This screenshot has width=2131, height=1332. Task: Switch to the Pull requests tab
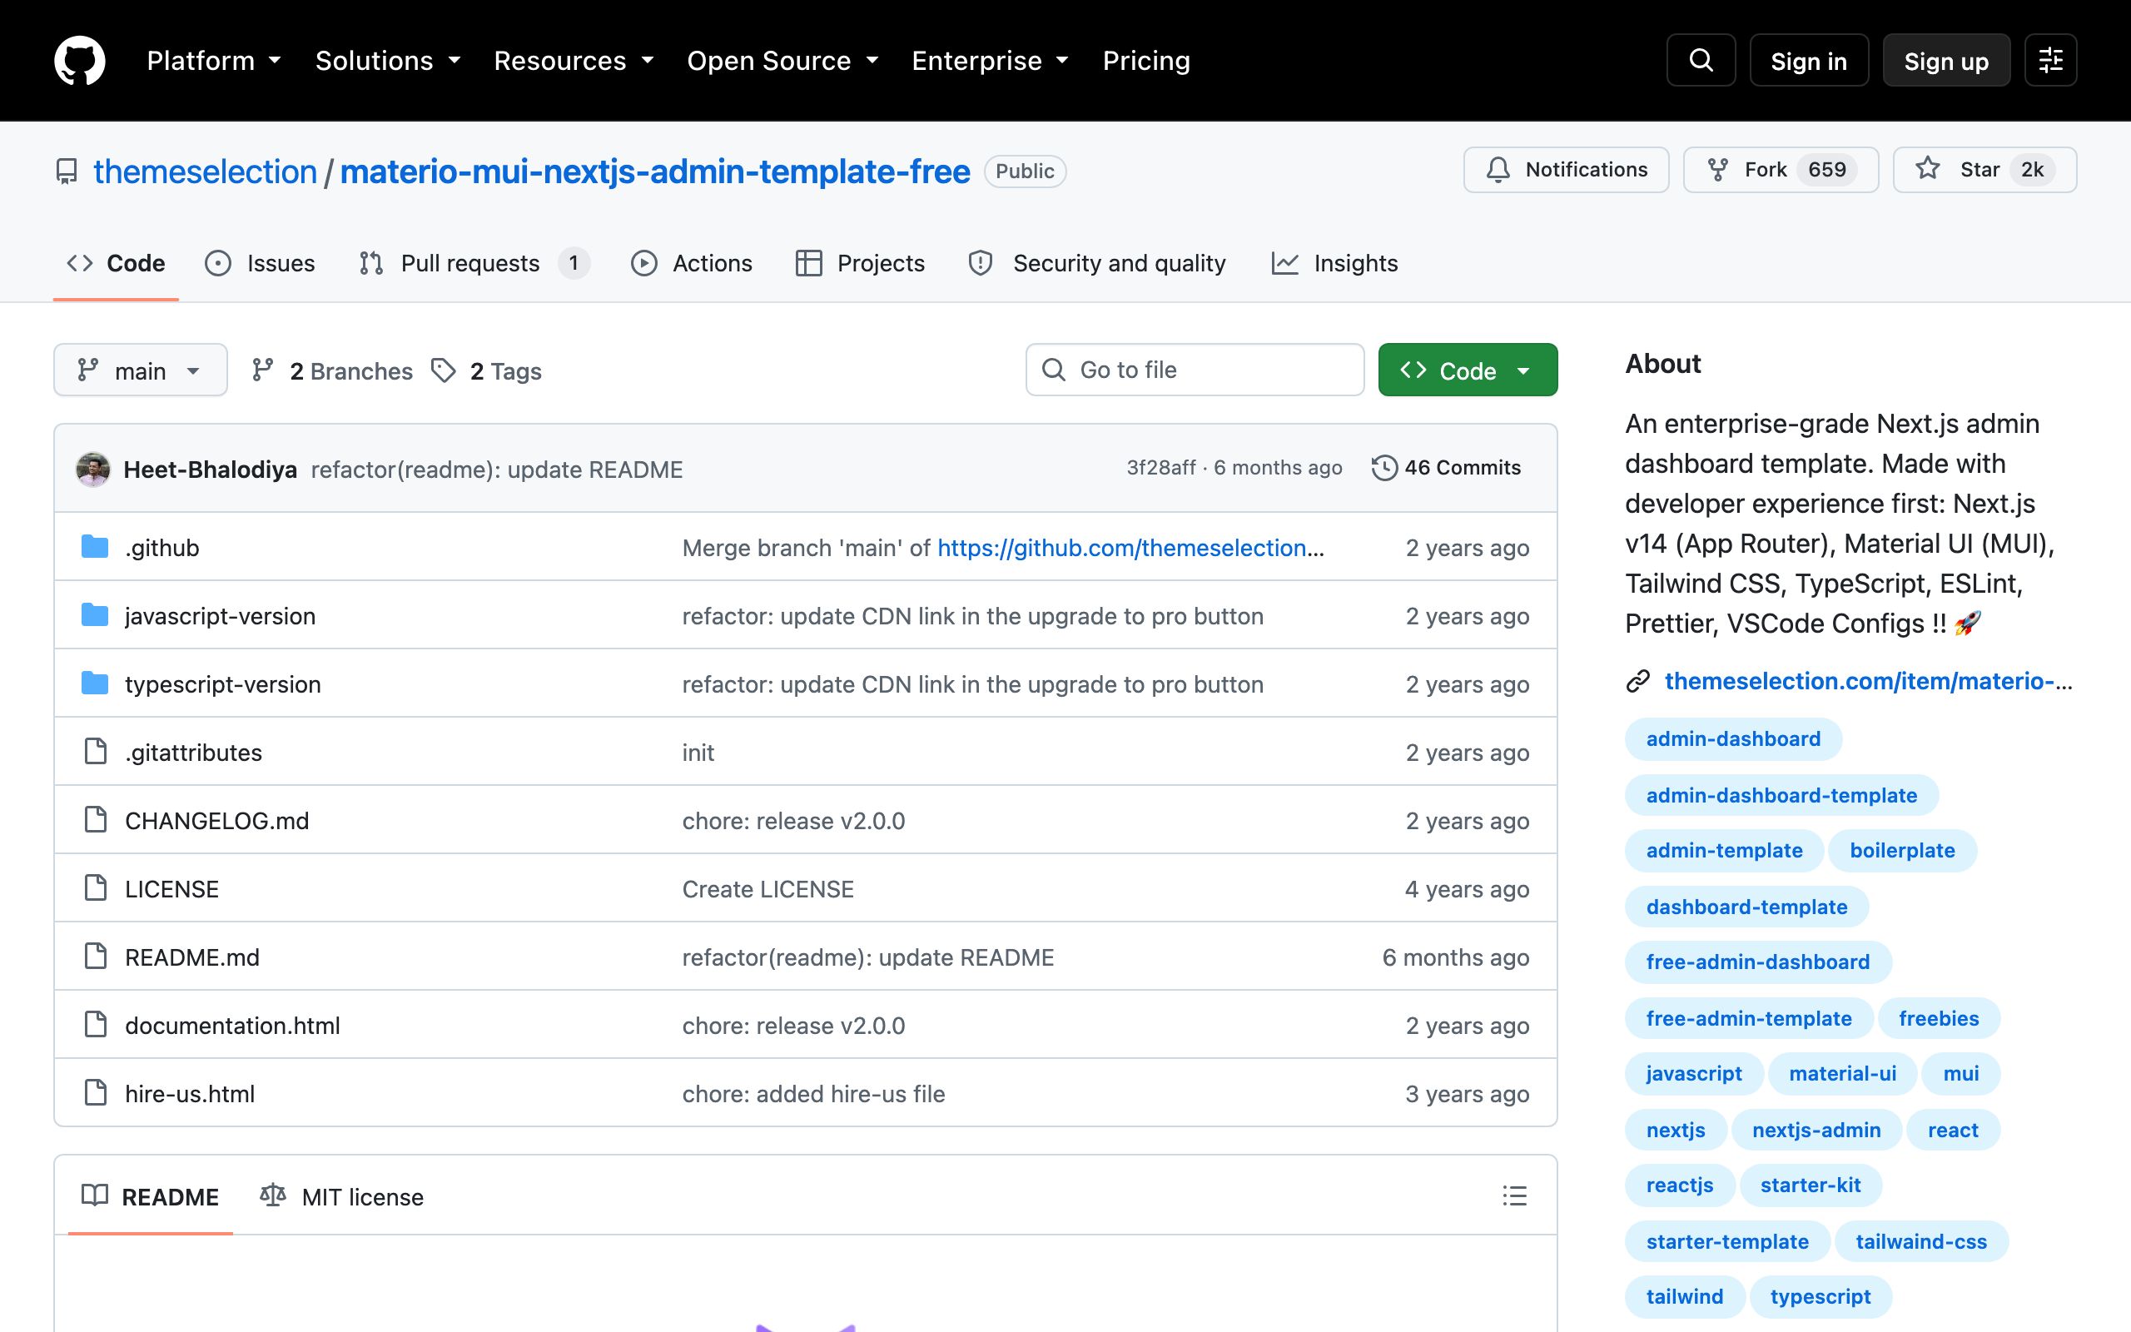coord(474,263)
